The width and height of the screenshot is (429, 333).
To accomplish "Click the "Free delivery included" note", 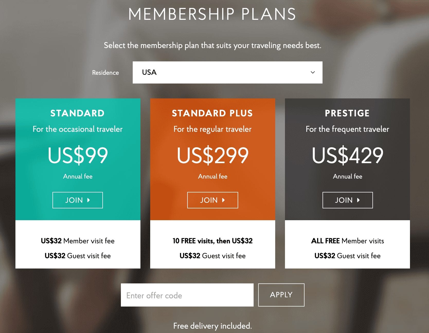I will (212, 326).
